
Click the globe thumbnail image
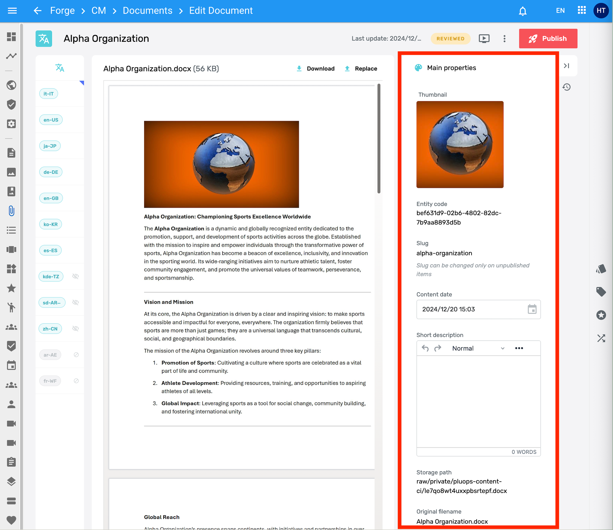point(460,145)
